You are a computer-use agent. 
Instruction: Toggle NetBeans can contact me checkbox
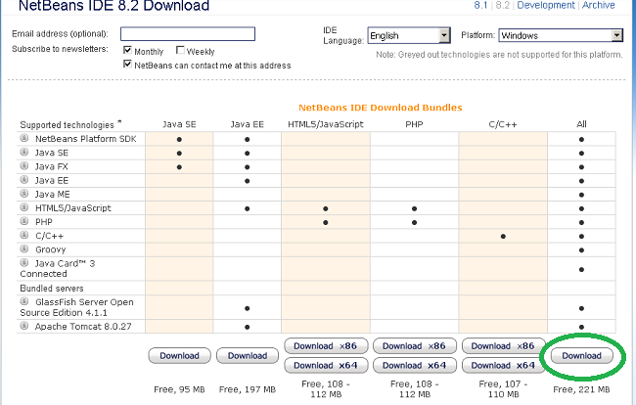127,64
